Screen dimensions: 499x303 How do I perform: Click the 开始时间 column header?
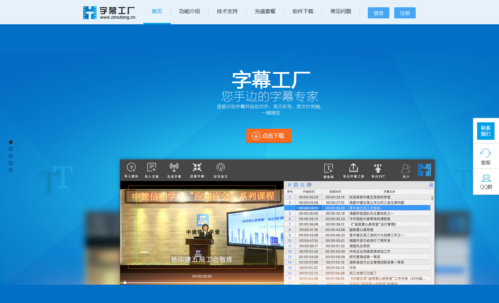[308, 192]
